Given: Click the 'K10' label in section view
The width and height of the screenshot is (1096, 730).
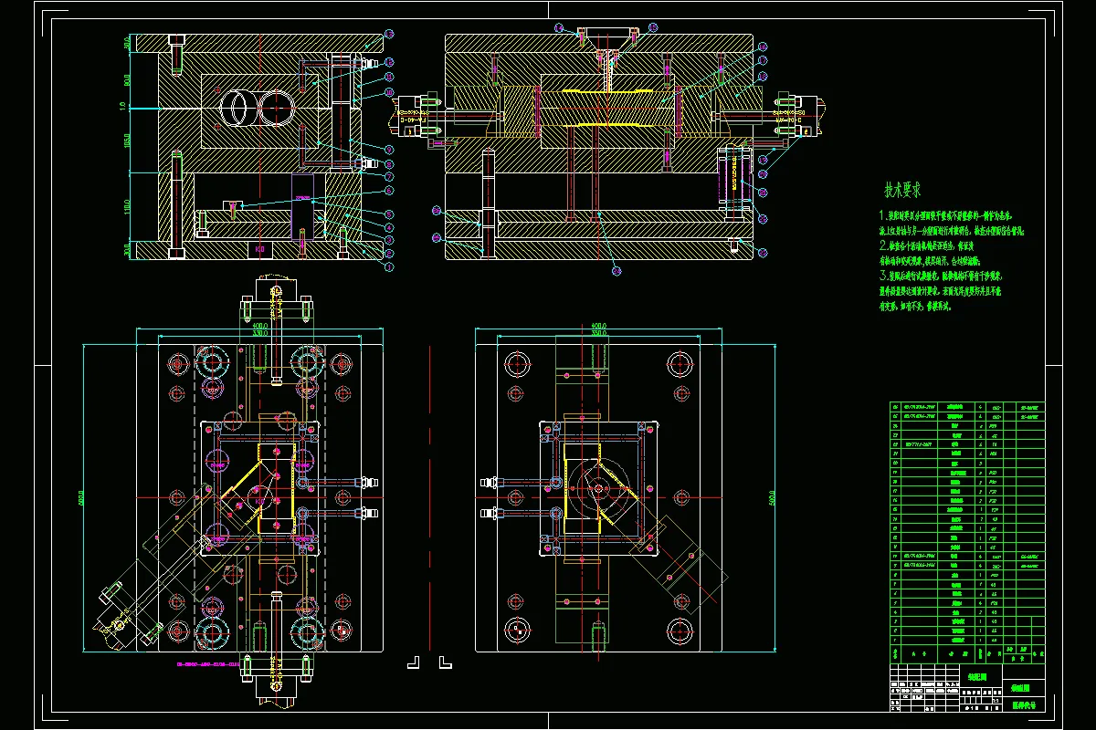Looking at the screenshot, I should point(260,249).
